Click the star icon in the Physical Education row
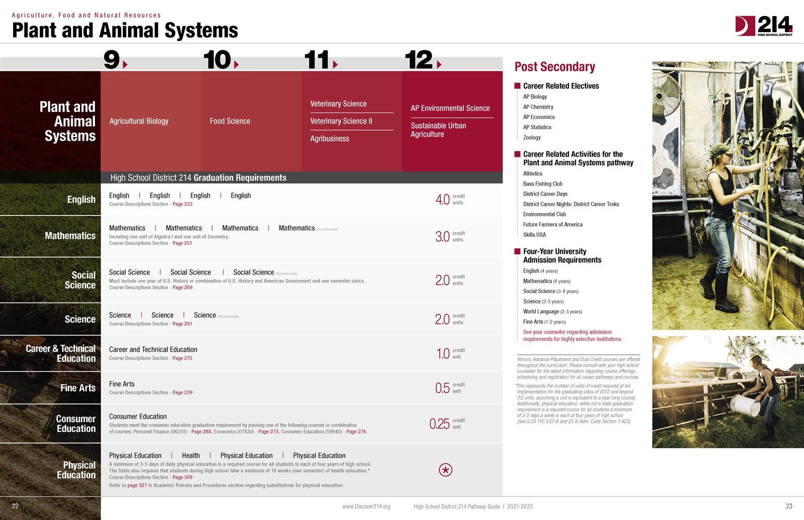The image size is (804, 520). coord(445,470)
